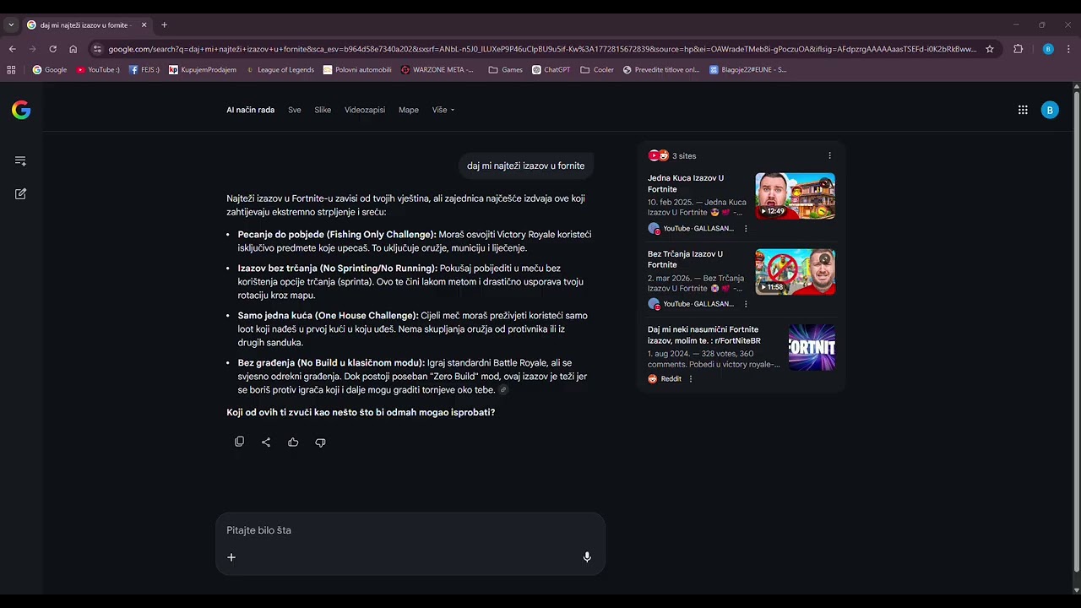Switch to the Mape tab
1081x608 pixels.
409,110
